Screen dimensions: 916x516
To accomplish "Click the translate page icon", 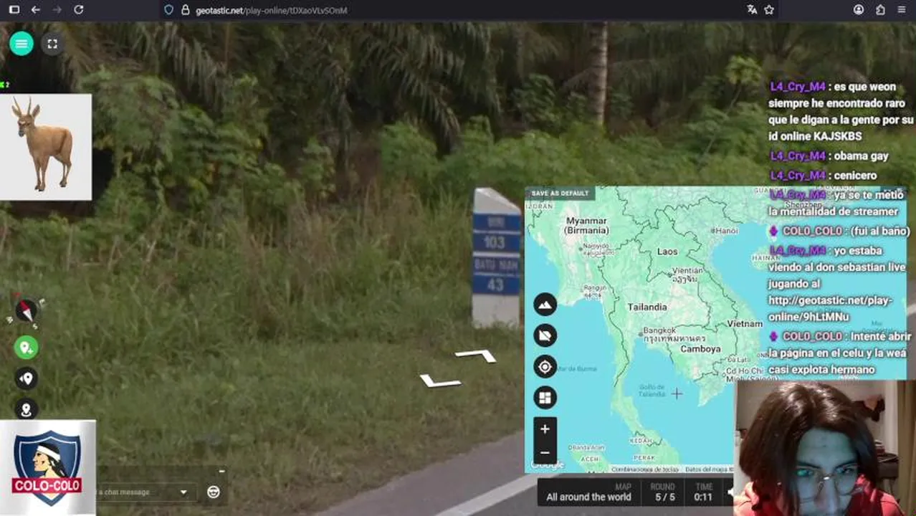I will [751, 10].
